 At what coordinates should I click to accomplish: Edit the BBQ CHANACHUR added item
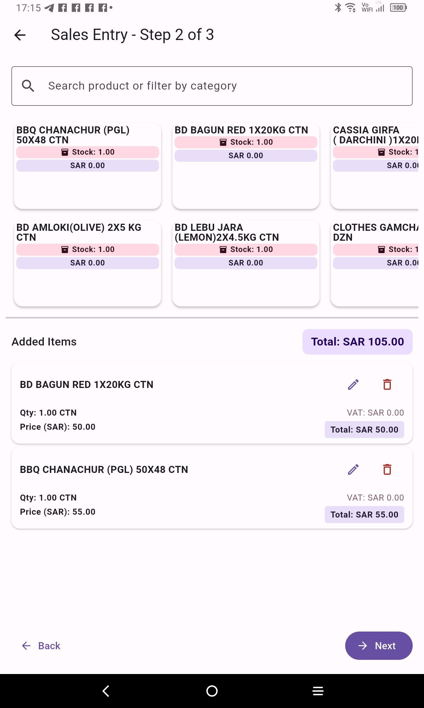(353, 469)
